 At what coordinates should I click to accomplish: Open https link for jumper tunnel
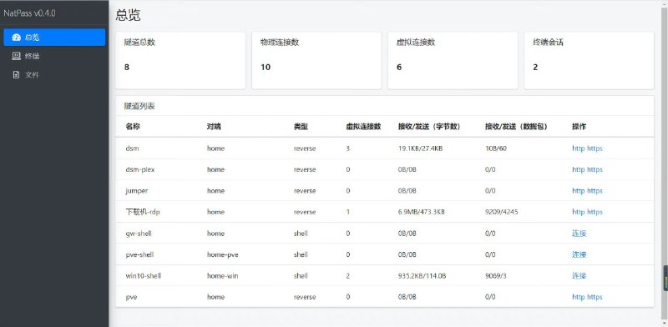(595, 191)
